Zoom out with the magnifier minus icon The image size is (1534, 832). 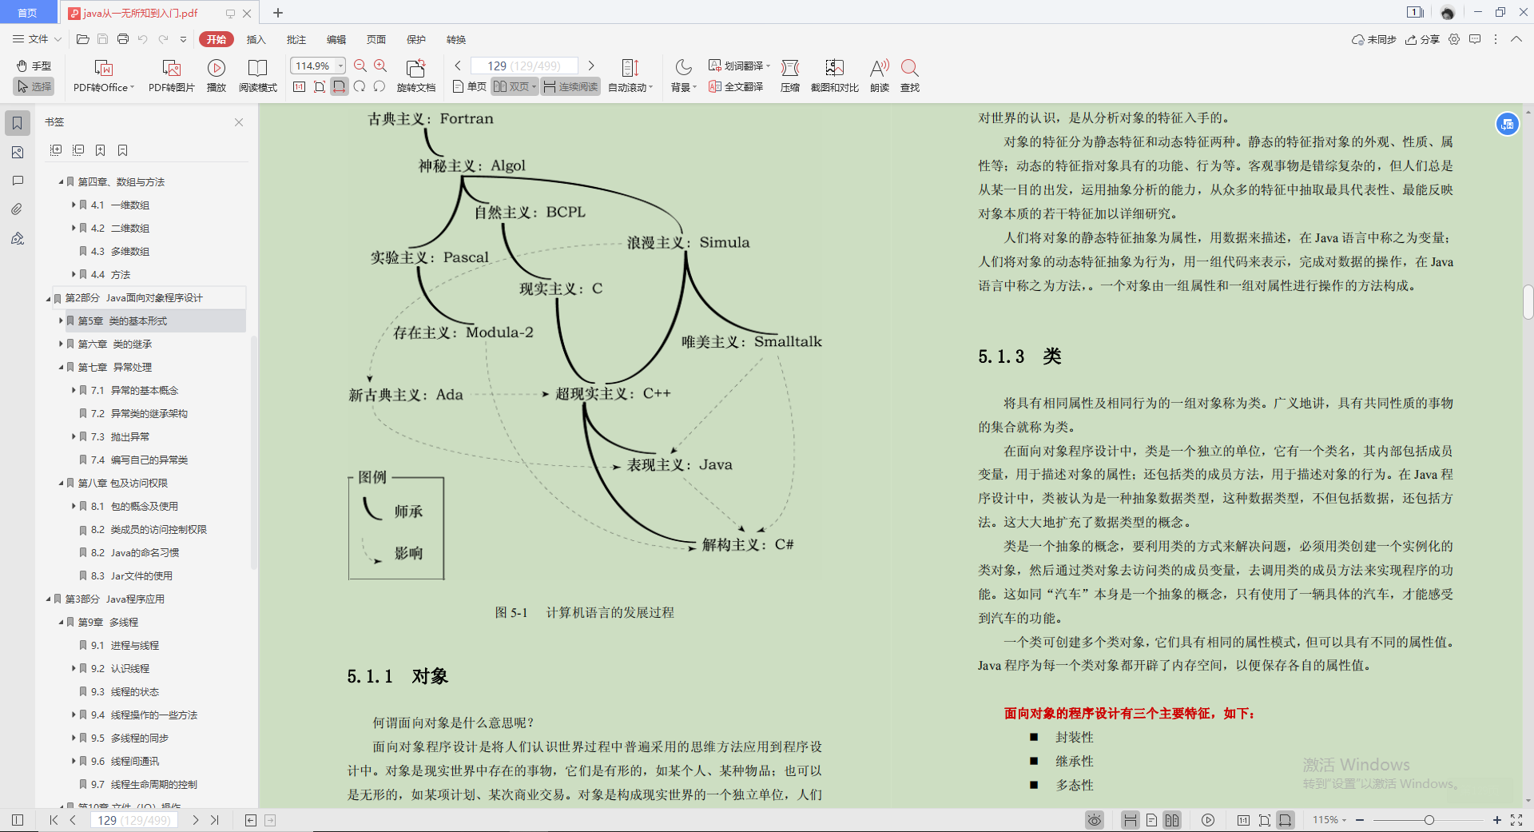click(360, 66)
